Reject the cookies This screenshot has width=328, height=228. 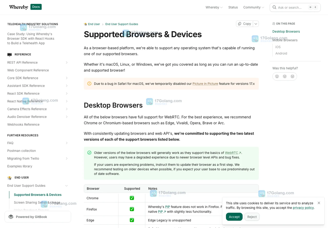point(252,217)
